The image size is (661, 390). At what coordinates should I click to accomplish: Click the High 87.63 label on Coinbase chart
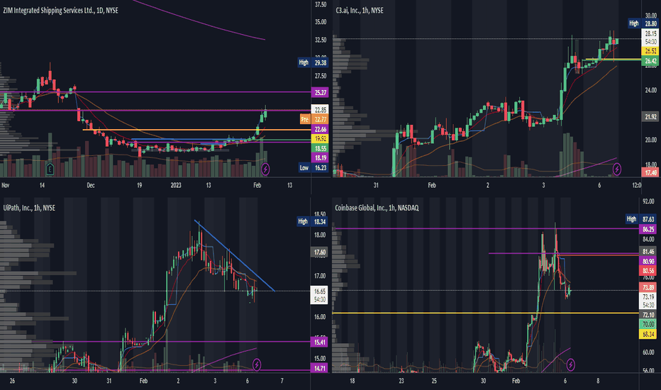point(640,219)
